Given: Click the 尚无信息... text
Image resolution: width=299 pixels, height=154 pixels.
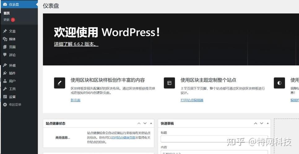Looking at the screenshot, I should pos(63,138).
